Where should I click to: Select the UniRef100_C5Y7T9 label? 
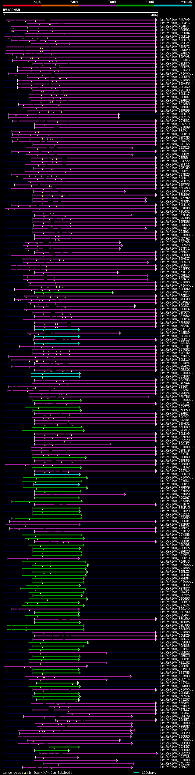175,407
